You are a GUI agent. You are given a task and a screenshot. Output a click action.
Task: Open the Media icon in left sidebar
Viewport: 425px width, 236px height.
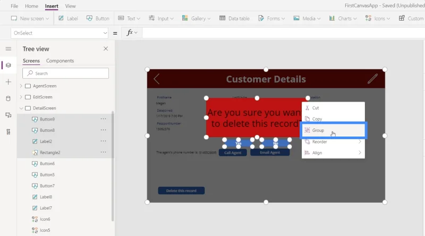tap(8, 115)
